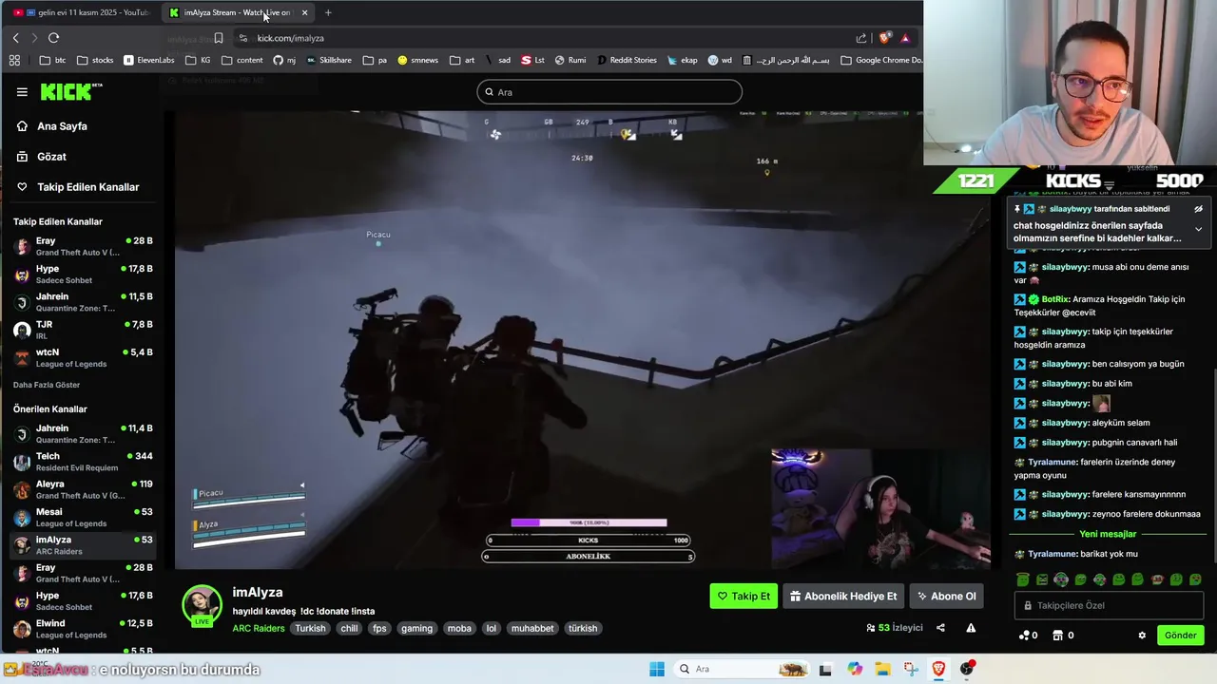Open the Kicks points balance icon
The height and width of the screenshot is (684, 1217).
1023,636
